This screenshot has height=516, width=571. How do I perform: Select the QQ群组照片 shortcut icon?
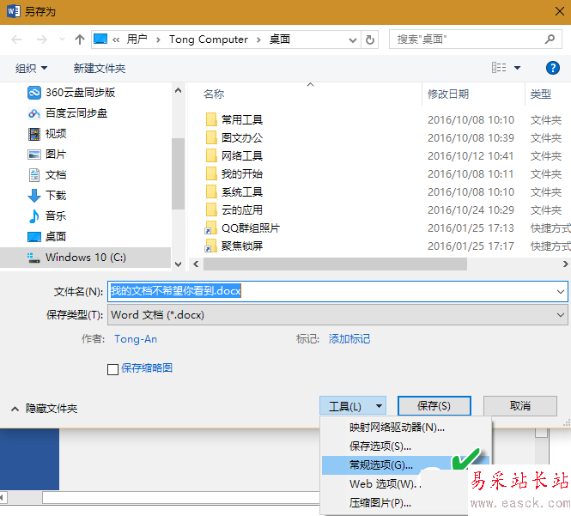tap(211, 228)
